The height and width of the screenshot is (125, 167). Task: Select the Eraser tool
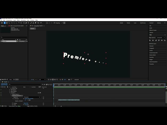click(35, 23)
